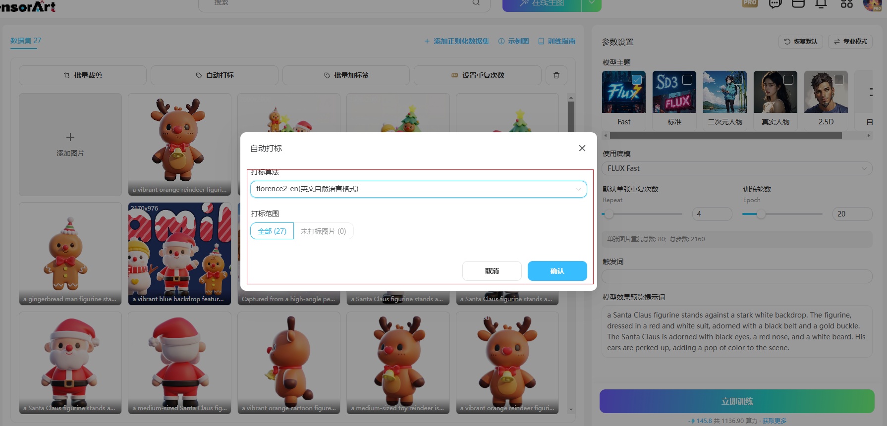
Task: Click the Epoch value field showing 20
Action: tap(852, 214)
